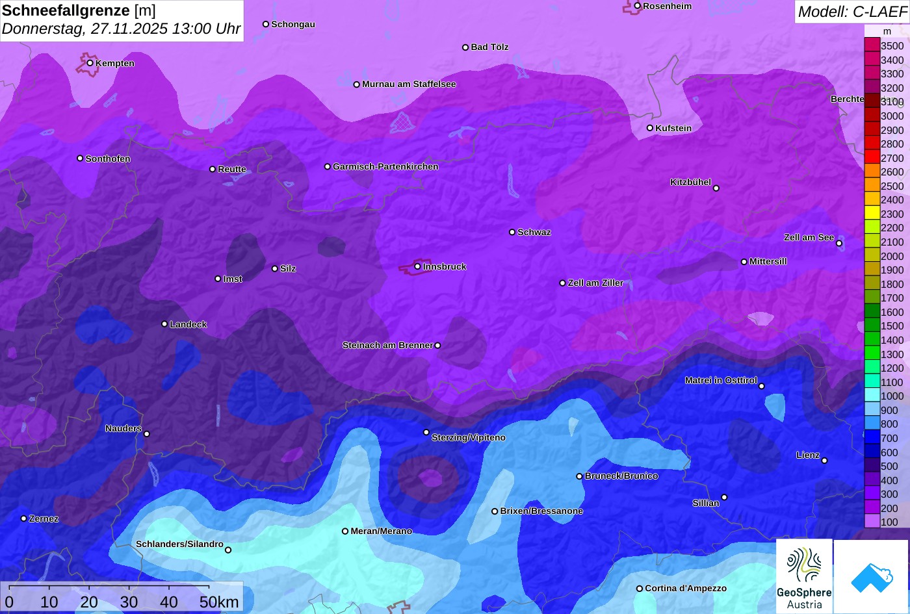Click the Rosenheim city marker

click(638, 6)
